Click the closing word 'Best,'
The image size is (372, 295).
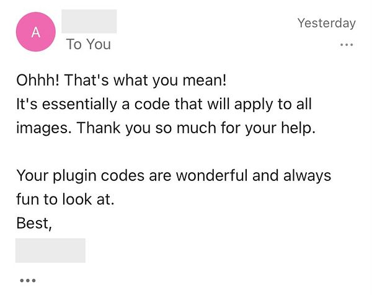pyautogui.click(x=34, y=223)
